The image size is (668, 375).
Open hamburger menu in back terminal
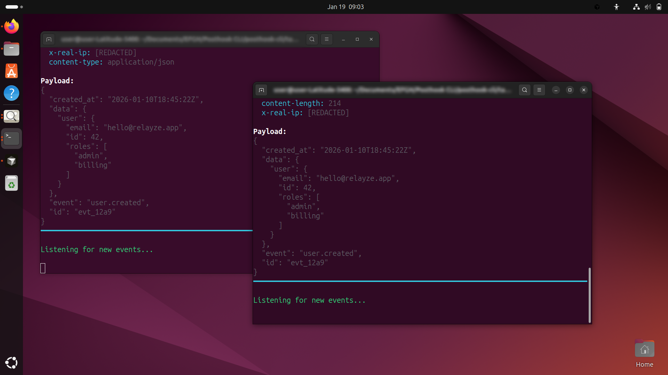326,40
